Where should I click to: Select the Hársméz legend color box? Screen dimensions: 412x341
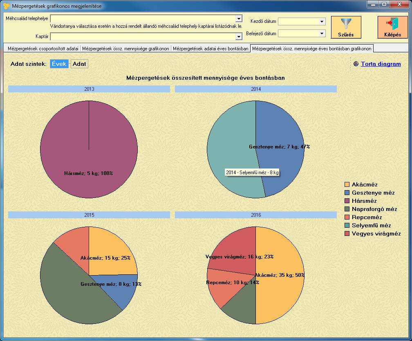[x=347, y=201]
